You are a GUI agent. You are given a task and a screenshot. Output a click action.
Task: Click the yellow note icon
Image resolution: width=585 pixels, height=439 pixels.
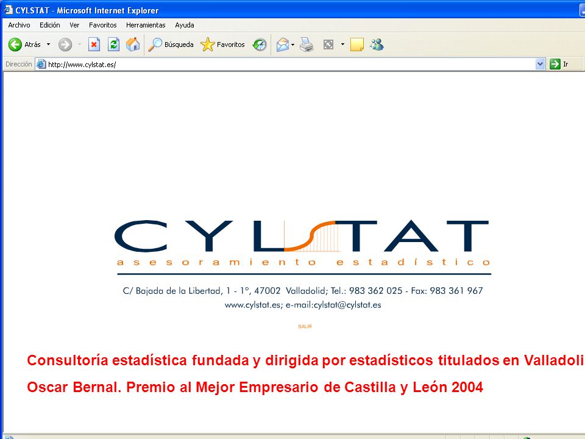357,45
